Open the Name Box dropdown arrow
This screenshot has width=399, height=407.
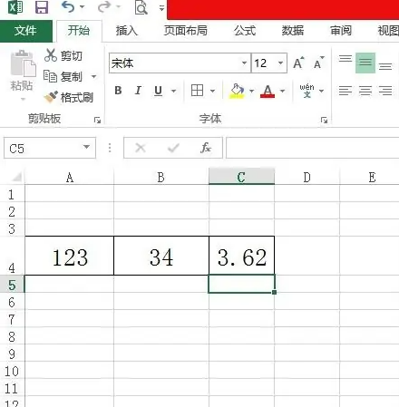(87, 148)
